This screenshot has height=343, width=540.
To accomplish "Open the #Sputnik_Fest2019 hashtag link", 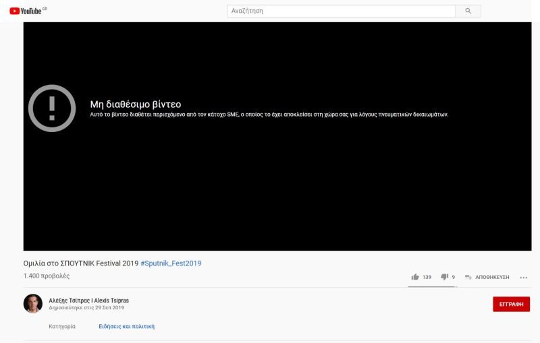I will [171, 263].
